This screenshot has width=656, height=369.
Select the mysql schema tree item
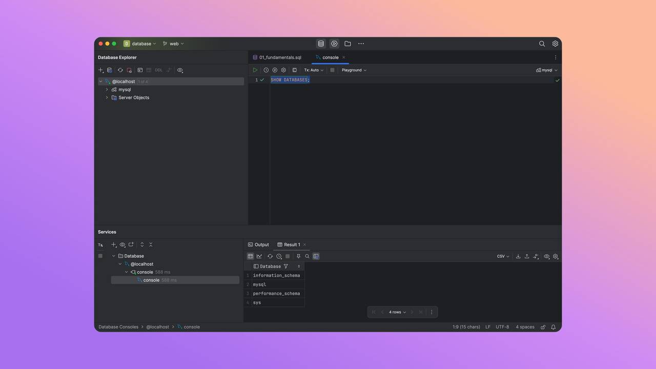coord(125,90)
